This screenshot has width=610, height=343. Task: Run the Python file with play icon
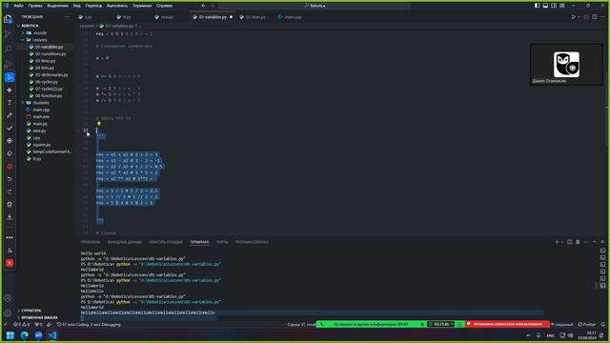[573, 17]
